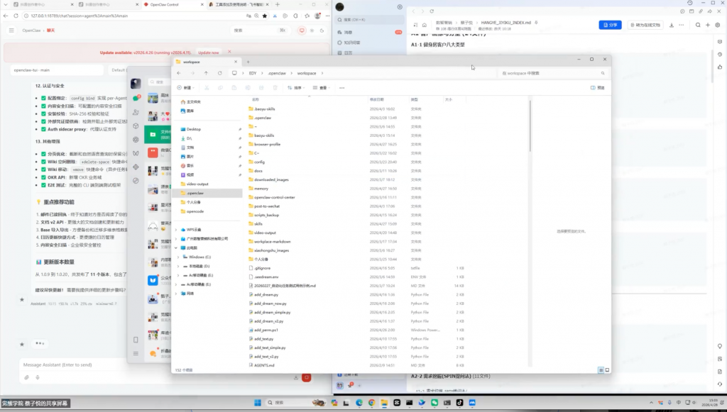Click the refresh icon in Explorer navigation bar
The width and height of the screenshot is (727, 412).
coord(220,73)
